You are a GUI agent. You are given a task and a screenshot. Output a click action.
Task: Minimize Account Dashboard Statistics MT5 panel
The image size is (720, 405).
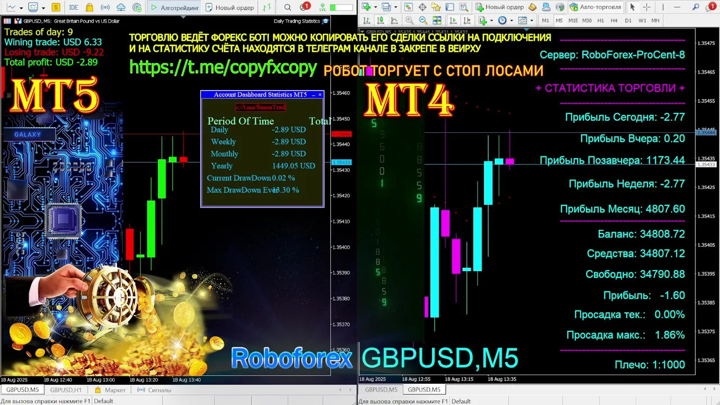(313, 94)
